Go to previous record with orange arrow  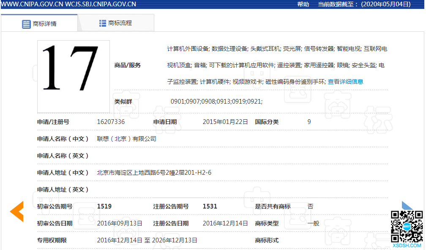point(17,212)
